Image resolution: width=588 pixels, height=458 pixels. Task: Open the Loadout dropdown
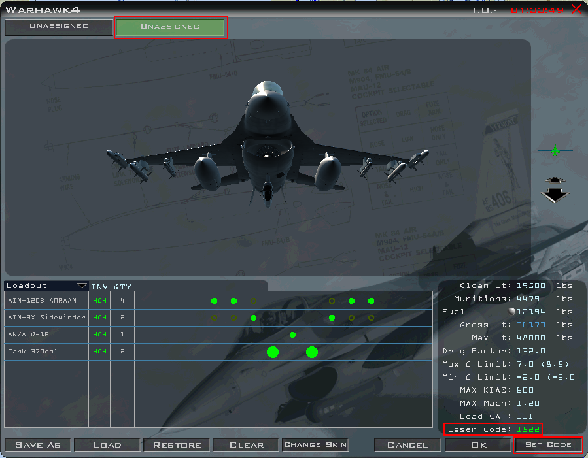(82, 286)
